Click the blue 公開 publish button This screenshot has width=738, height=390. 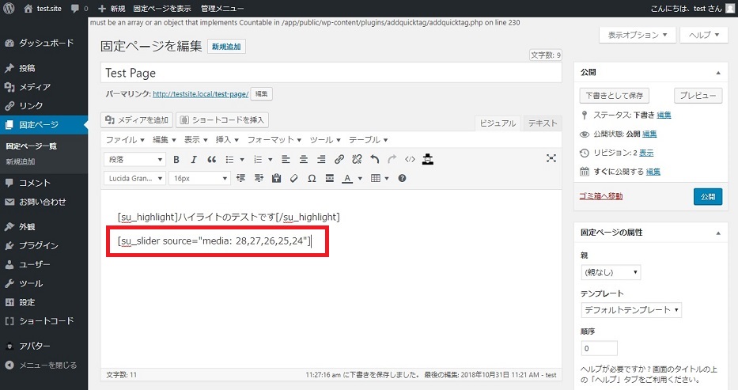pyautogui.click(x=707, y=196)
